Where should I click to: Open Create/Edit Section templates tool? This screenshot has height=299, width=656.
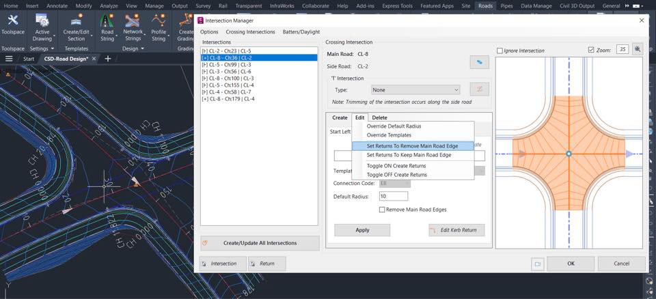76,20
